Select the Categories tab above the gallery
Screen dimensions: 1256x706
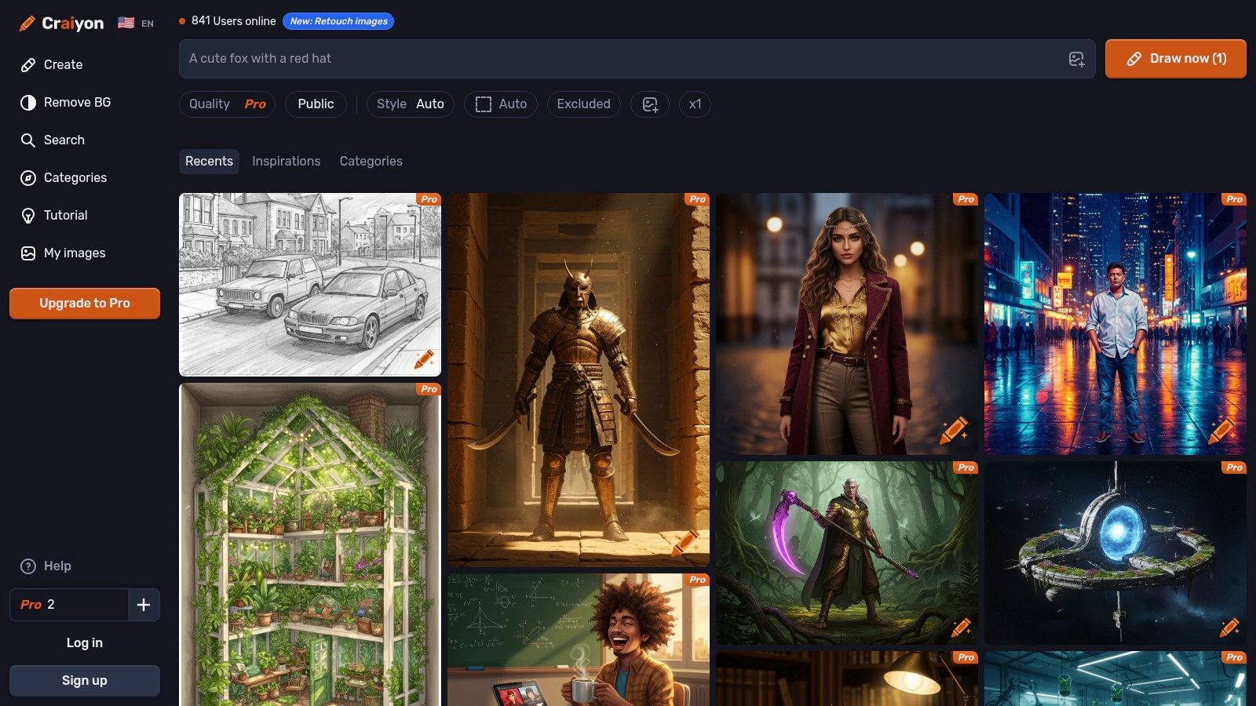pyautogui.click(x=371, y=162)
